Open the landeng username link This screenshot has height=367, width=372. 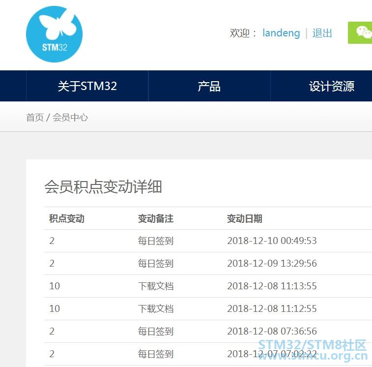pos(281,33)
